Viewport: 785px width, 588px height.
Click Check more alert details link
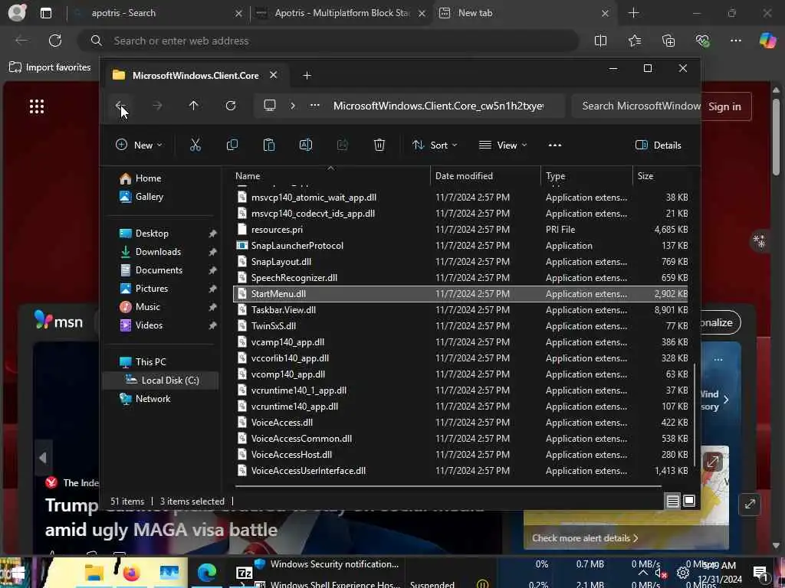pyautogui.click(x=585, y=538)
